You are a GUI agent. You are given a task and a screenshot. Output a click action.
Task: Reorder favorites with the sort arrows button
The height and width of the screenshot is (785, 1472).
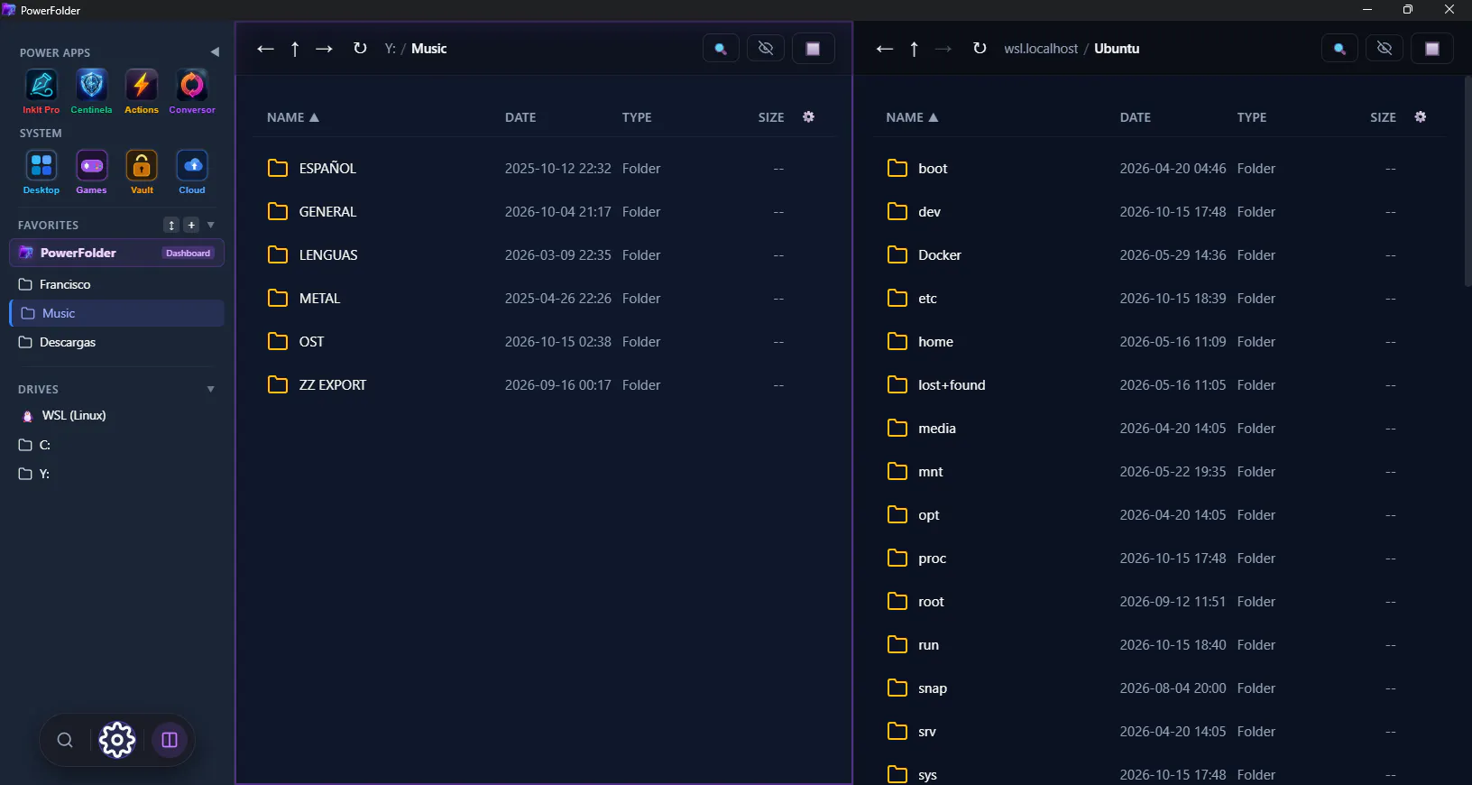point(171,225)
